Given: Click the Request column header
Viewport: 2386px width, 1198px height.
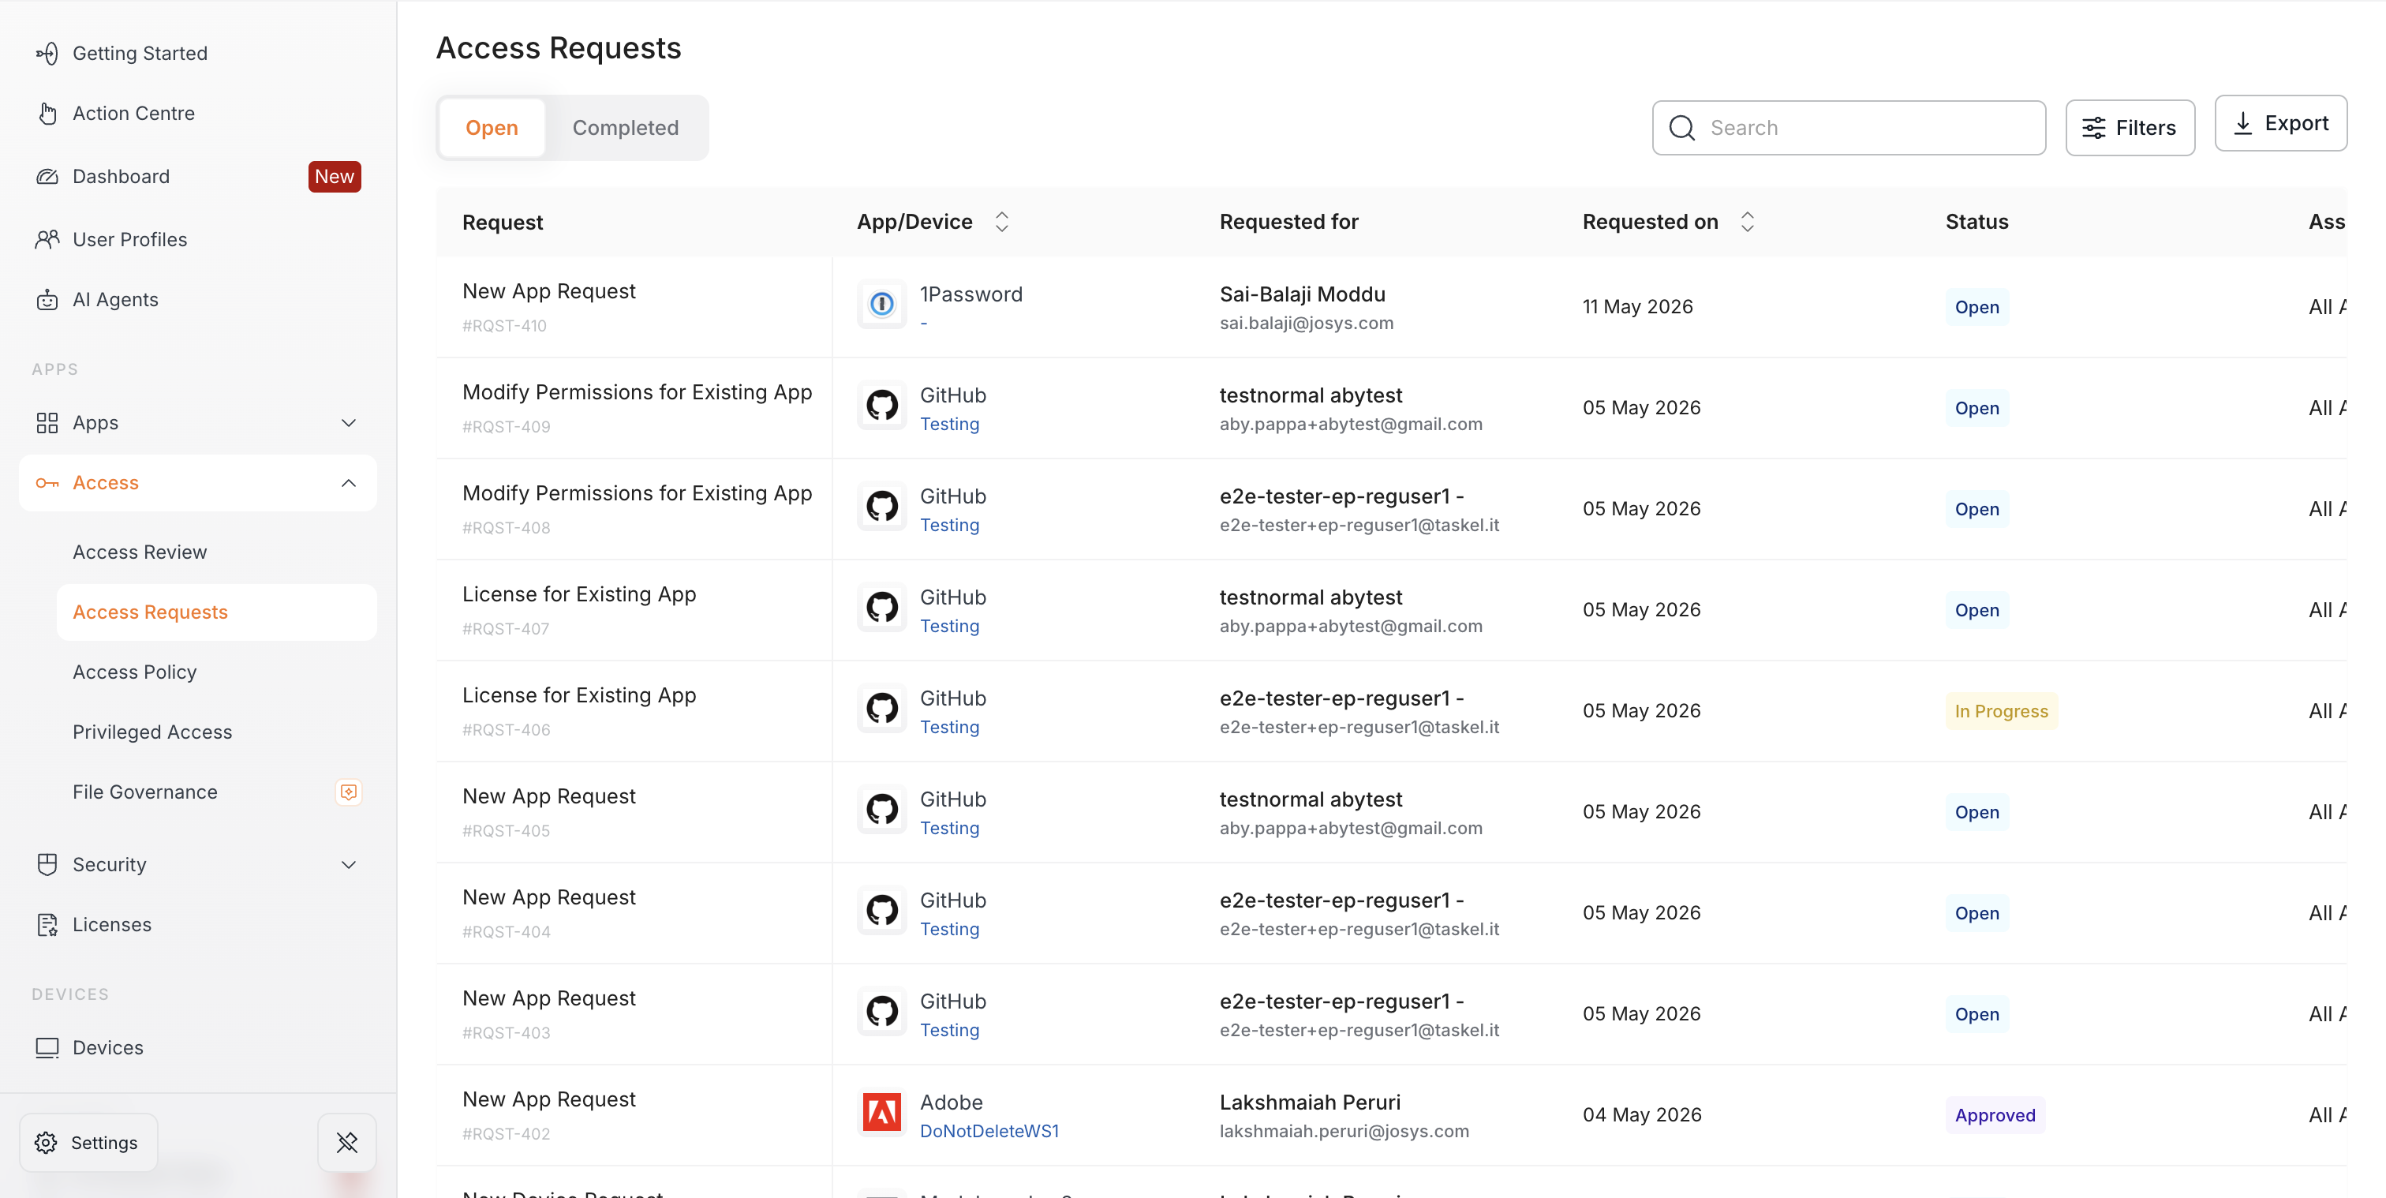Looking at the screenshot, I should coord(502,223).
